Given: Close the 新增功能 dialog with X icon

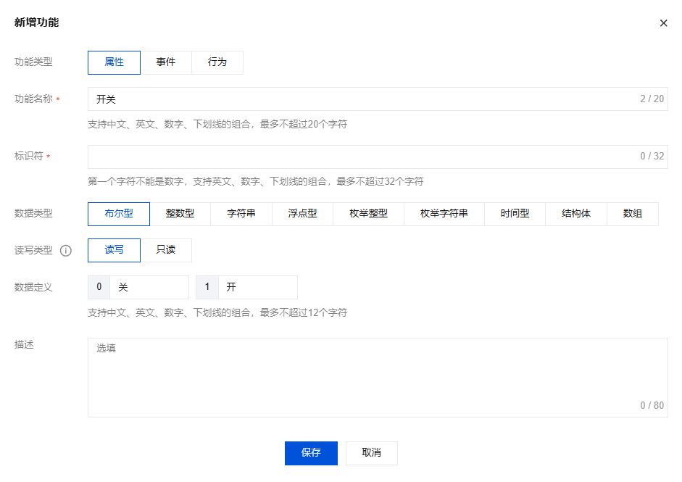Looking at the screenshot, I should point(663,23).
